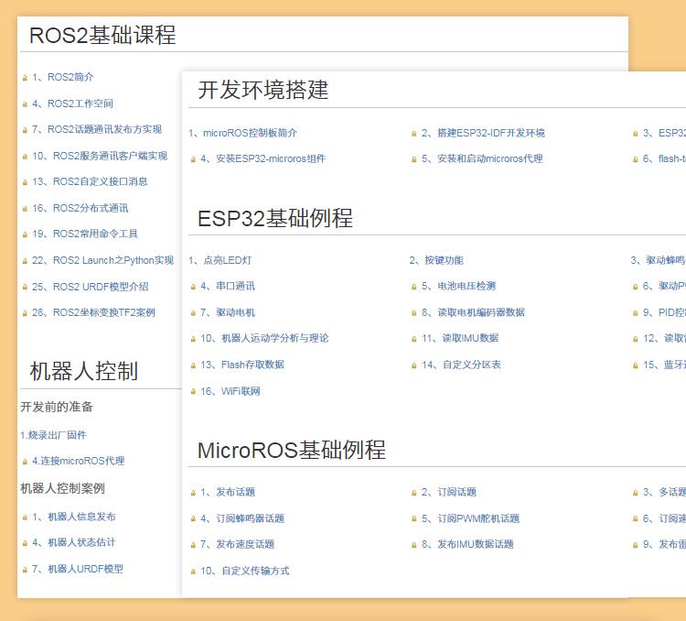Click lock icon beside '25、ROS2 URDF模型介绍'
The height and width of the screenshot is (621, 686).
coord(25,288)
